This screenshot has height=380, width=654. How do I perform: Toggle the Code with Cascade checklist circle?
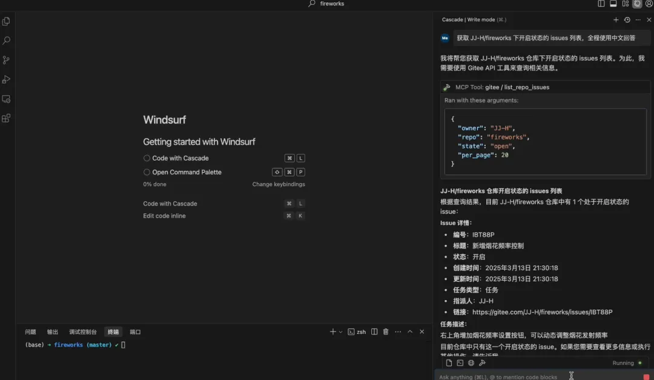point(147,158)
